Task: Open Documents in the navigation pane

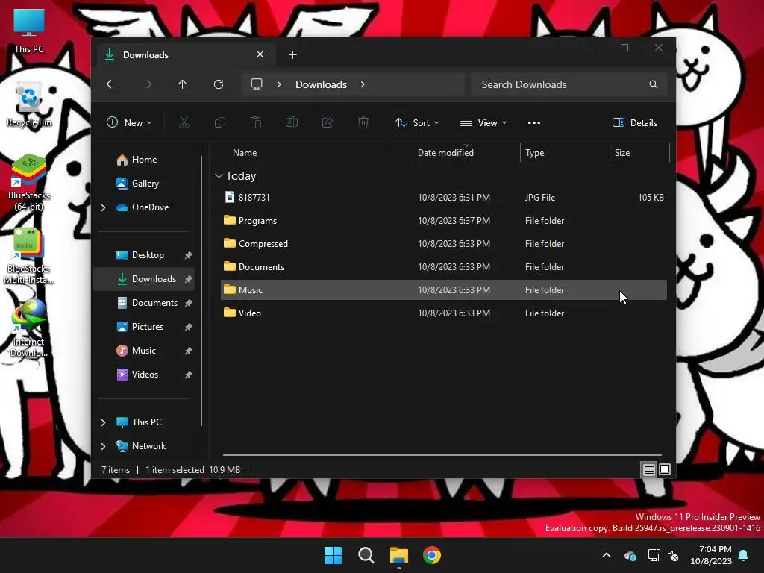Action: click(x=154, y=303)
